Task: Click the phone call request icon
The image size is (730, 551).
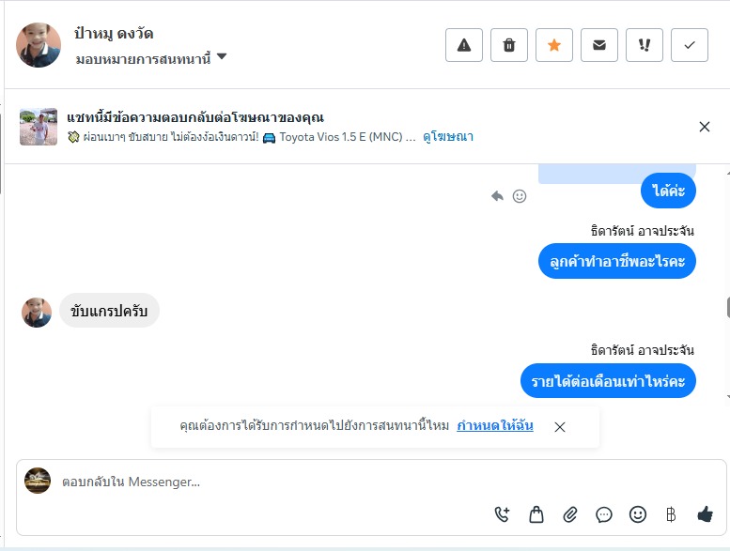Action: (x=502, y=514)
